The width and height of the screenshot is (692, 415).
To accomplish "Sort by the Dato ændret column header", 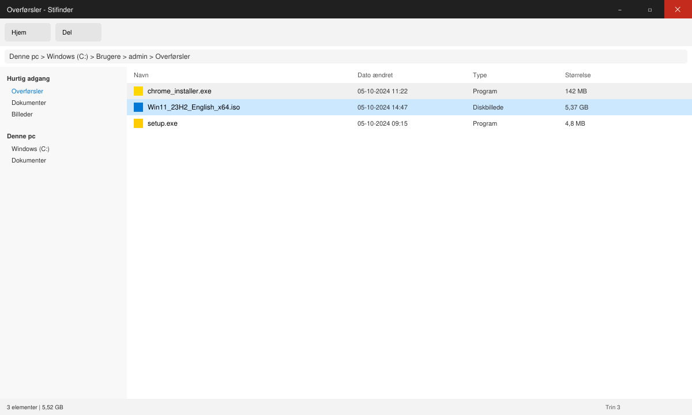I will (375, 75).
